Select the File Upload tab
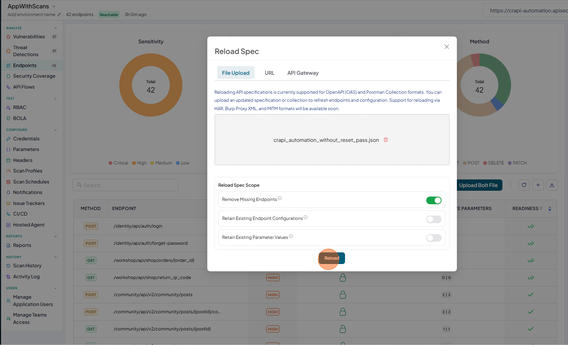The width and height of the screenshot is (568, 345). click(236, 73)
